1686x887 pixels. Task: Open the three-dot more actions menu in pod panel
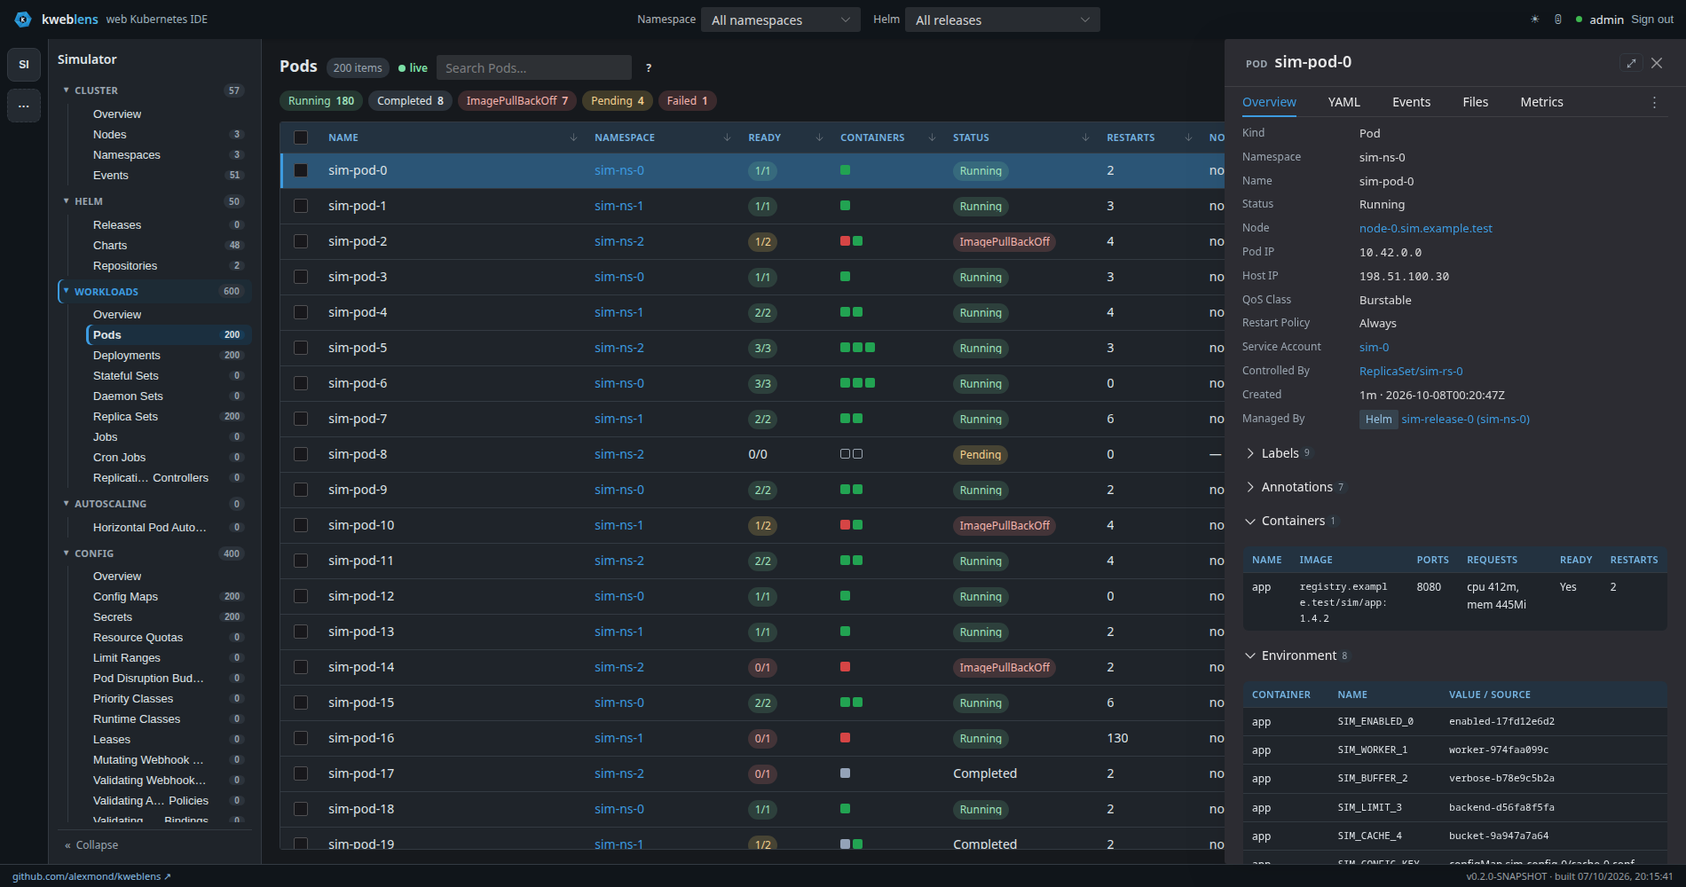pos(1654,102)
